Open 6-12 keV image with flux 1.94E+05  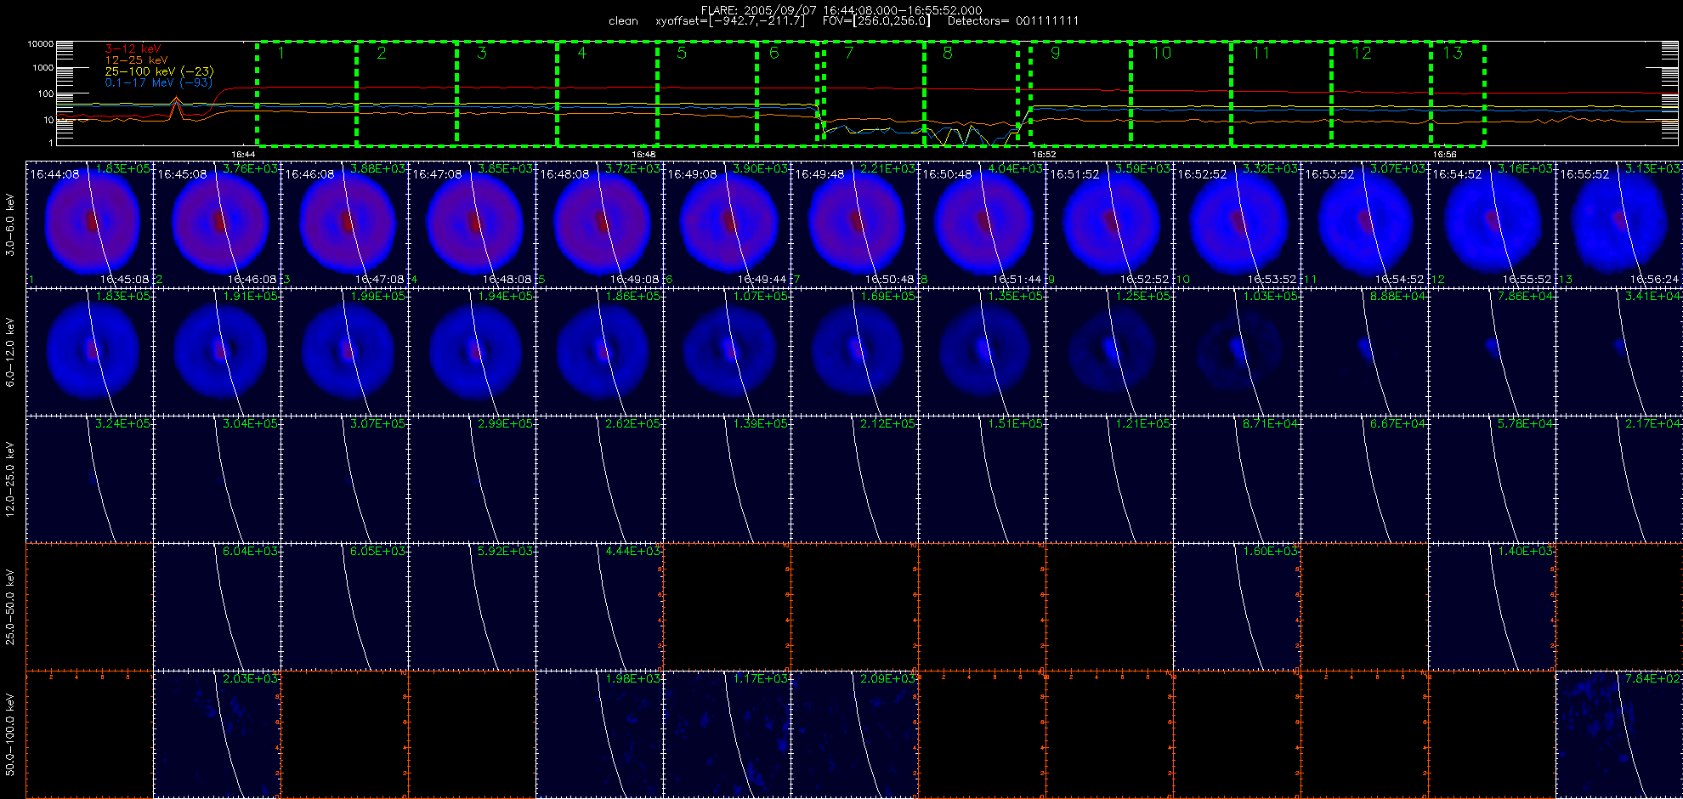pos(473,351)
